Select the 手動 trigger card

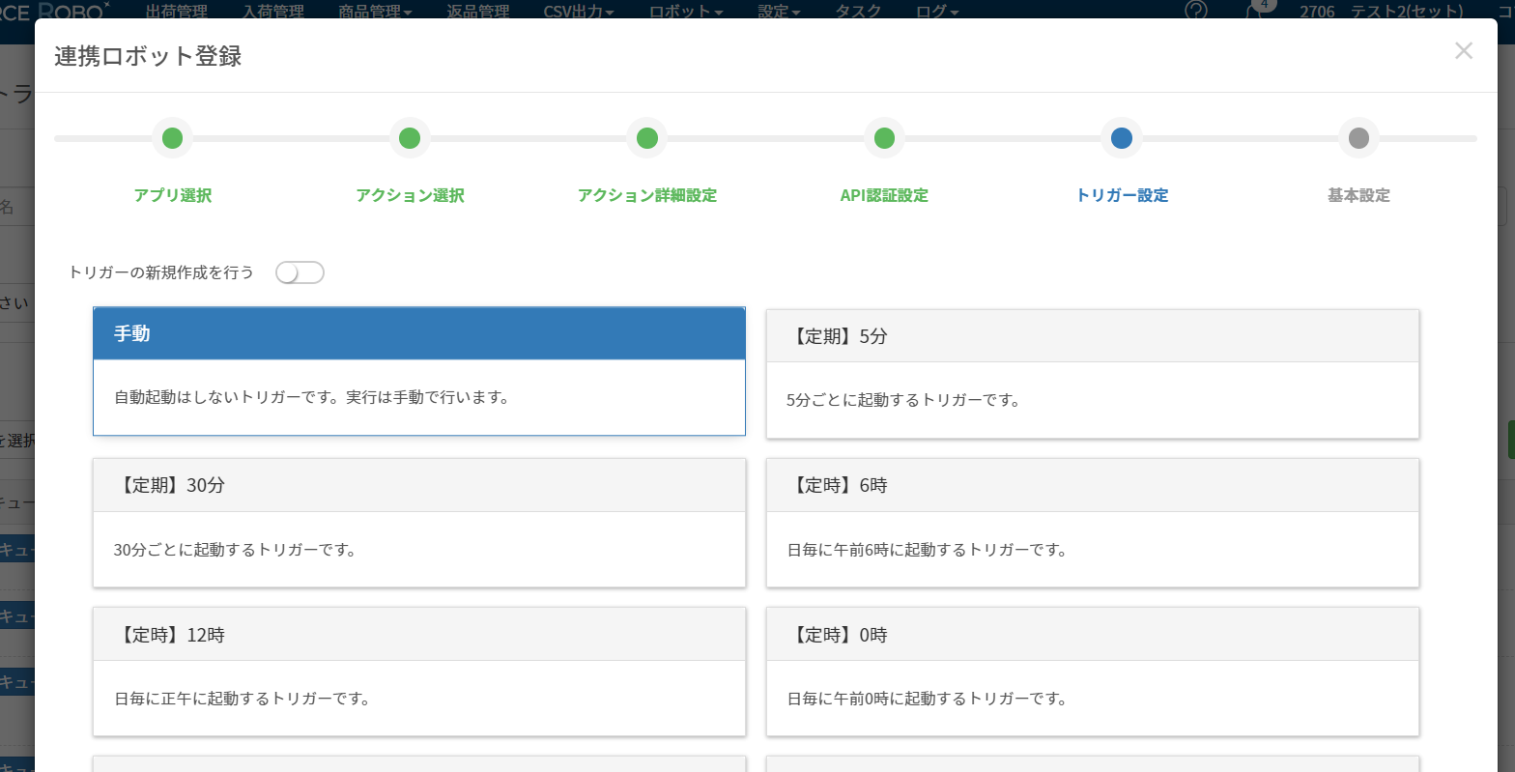pos(419,371)
